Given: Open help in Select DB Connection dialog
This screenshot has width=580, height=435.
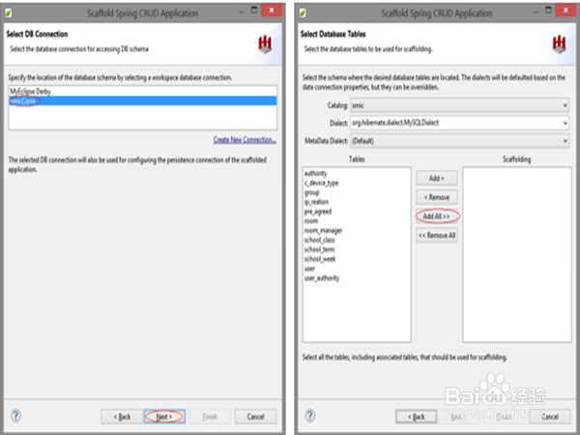Looking at the screenshot, I should click(15, 416).
